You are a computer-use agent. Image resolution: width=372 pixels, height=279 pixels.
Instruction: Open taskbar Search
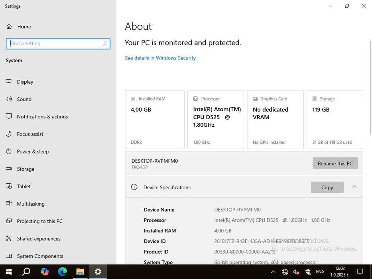(26, 272)
